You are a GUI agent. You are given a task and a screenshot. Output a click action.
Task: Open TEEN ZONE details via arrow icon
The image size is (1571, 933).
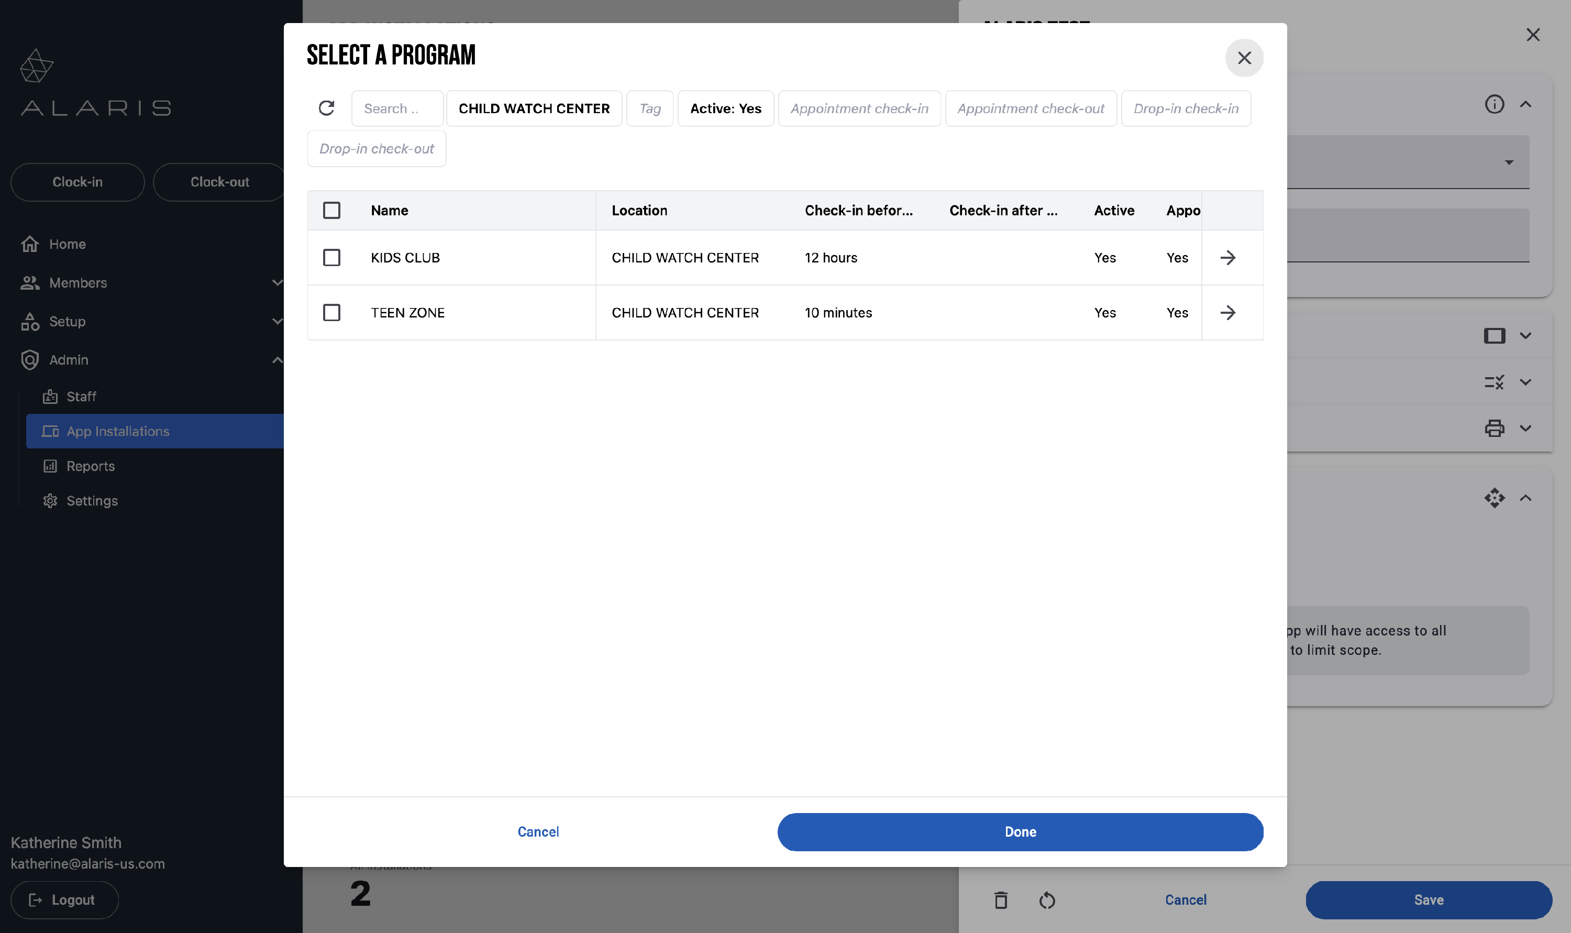[1227, 312]
